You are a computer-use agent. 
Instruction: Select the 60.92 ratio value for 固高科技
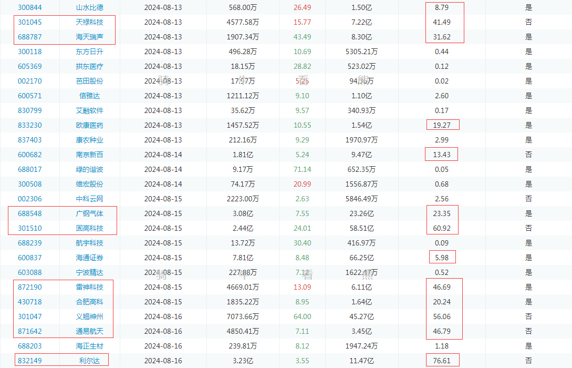point(442,228)
